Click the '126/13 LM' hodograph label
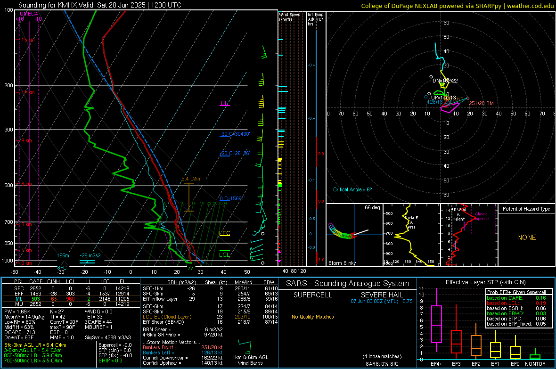The width and height of the screenshot is (556, 369). click(439, 102)
